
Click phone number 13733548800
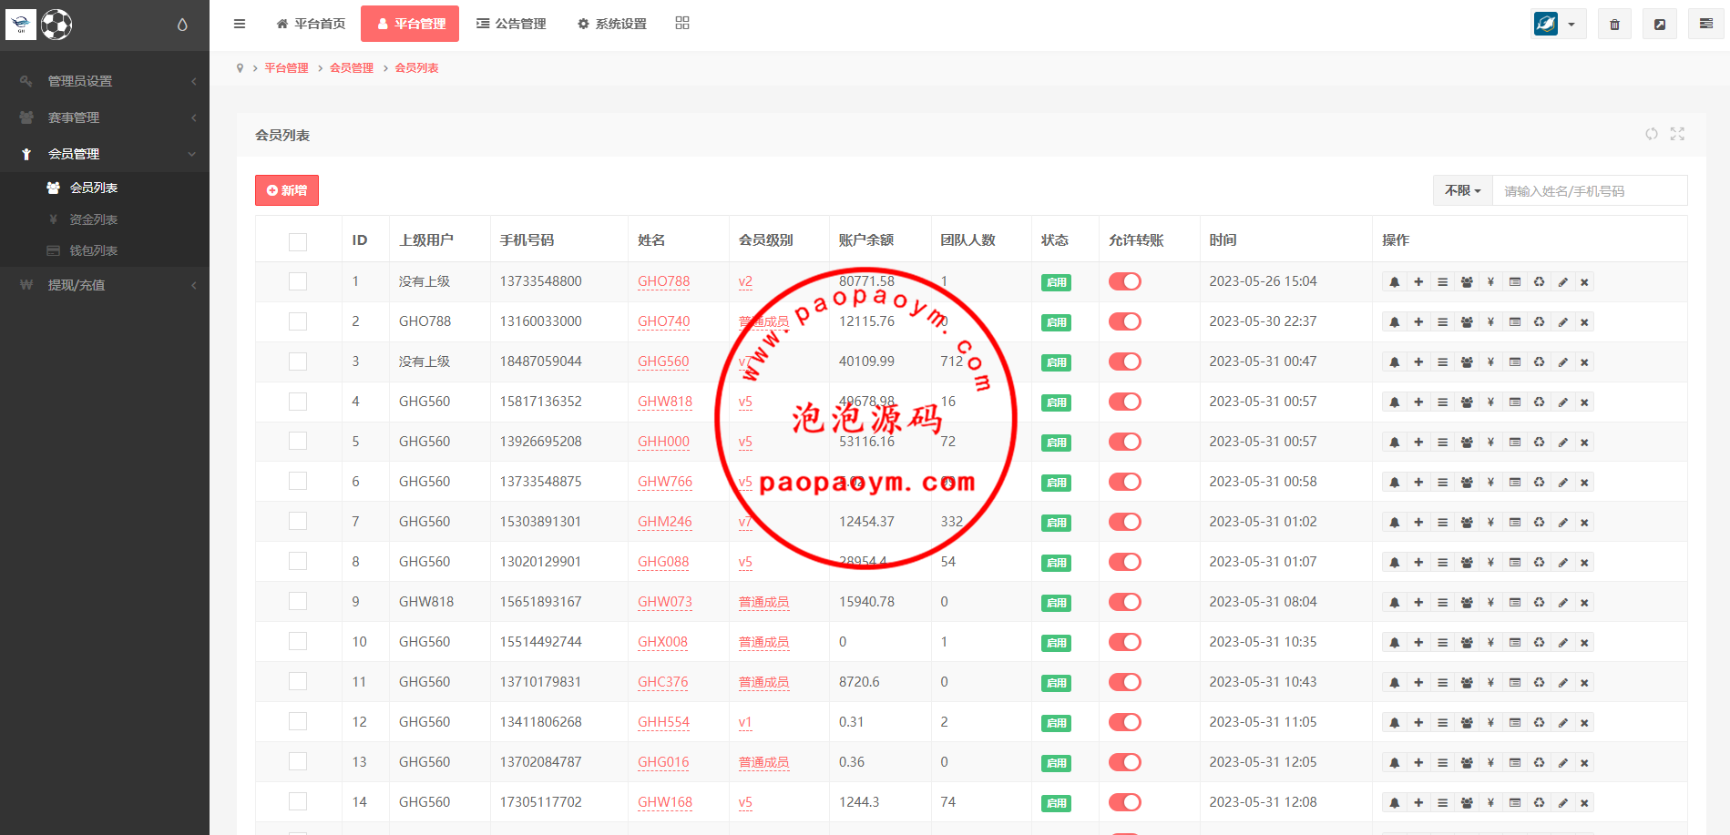(540, 281)
